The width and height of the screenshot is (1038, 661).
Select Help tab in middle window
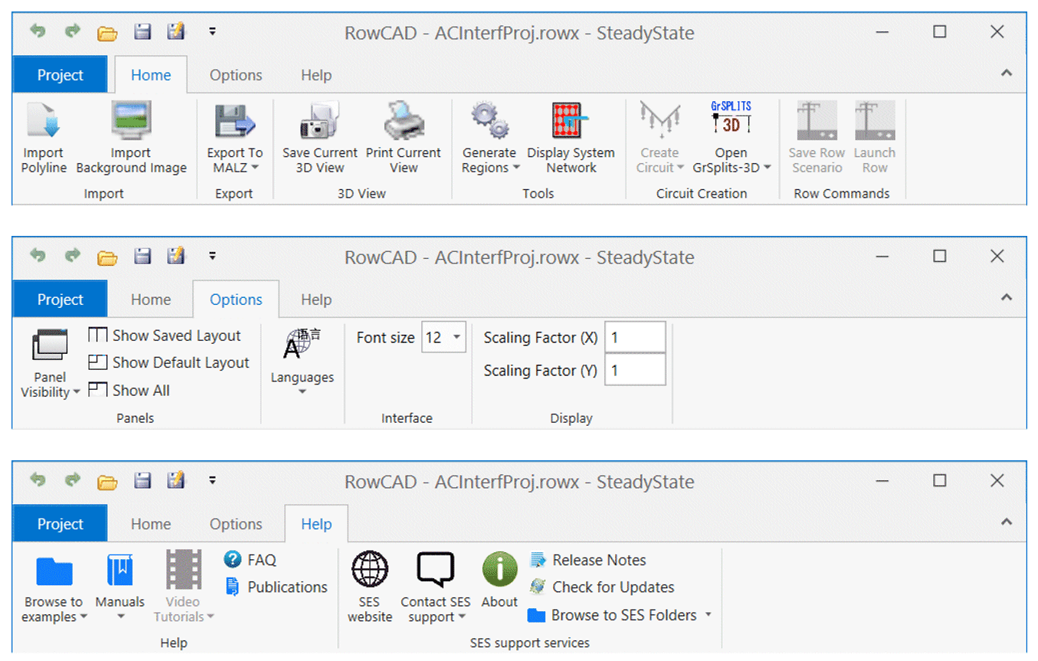(316, 299)
